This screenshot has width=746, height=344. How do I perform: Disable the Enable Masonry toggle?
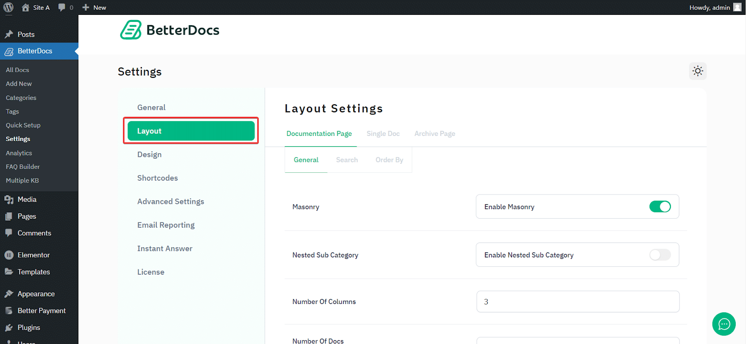(x=660, y=207)
